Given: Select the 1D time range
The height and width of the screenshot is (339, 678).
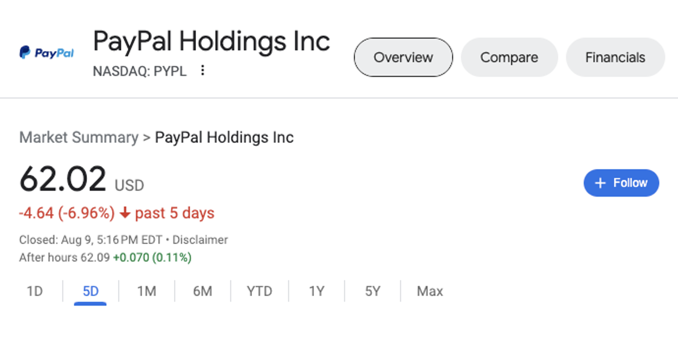Looking at the screenshot, I should click(x=34, y=292).
